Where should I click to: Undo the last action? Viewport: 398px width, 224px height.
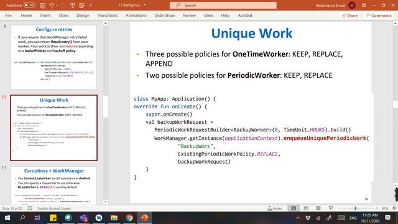(52, 6)
